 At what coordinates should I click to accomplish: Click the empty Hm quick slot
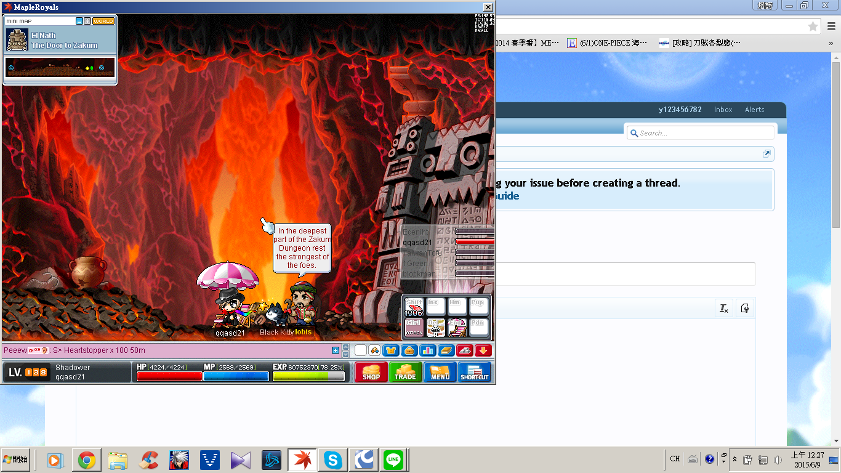pos(457,307)
